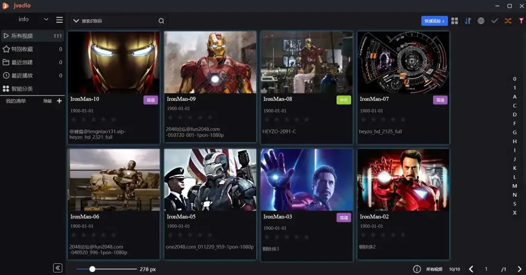Click the blue 快速添加 button
526x275 pixels.
(x=434, y=21)
